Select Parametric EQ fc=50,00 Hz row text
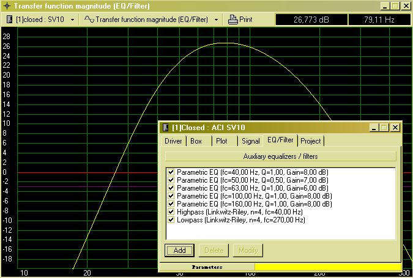 pos(253,180)
